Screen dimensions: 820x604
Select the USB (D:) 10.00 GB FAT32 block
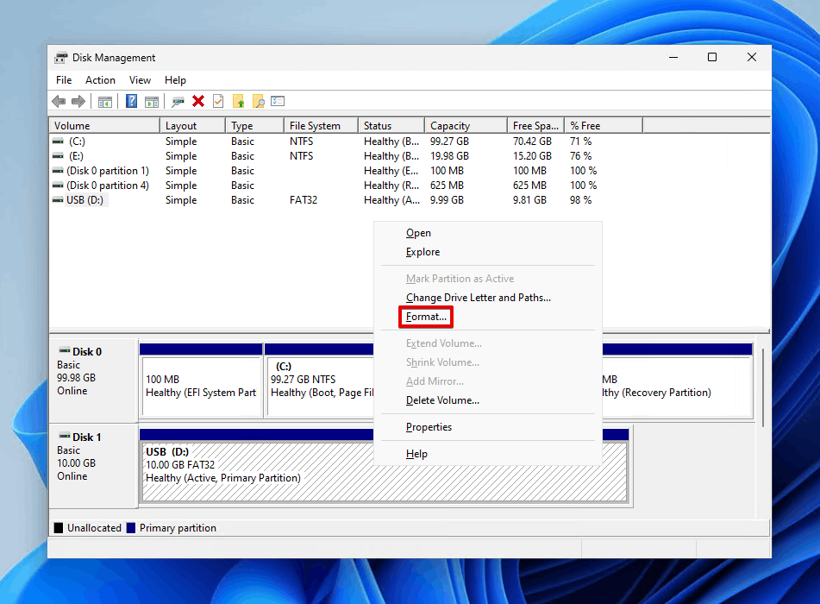click(385, 466)
